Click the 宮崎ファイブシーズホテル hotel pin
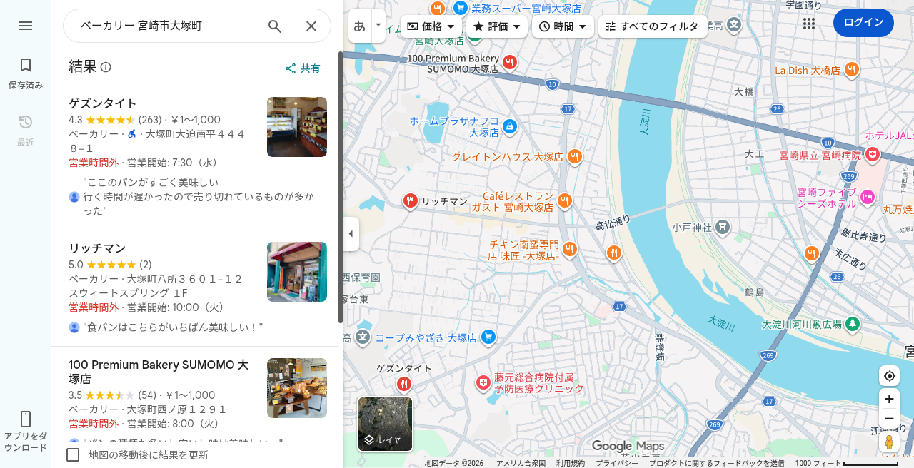Image resolution: width=914 pixels, height=468 pixels. click(x=868, y=198)
